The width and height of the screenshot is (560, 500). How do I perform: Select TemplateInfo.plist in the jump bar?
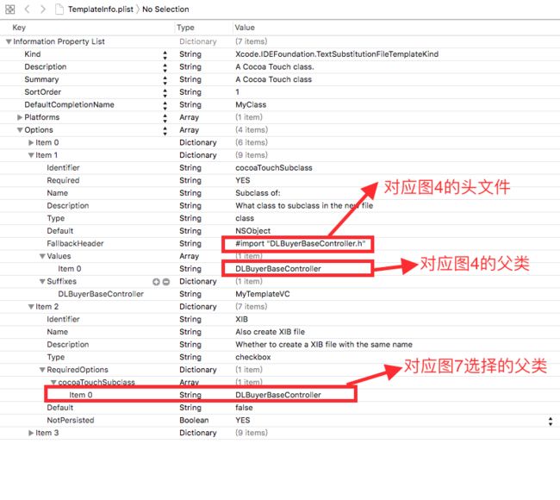(x=101, y=9)
